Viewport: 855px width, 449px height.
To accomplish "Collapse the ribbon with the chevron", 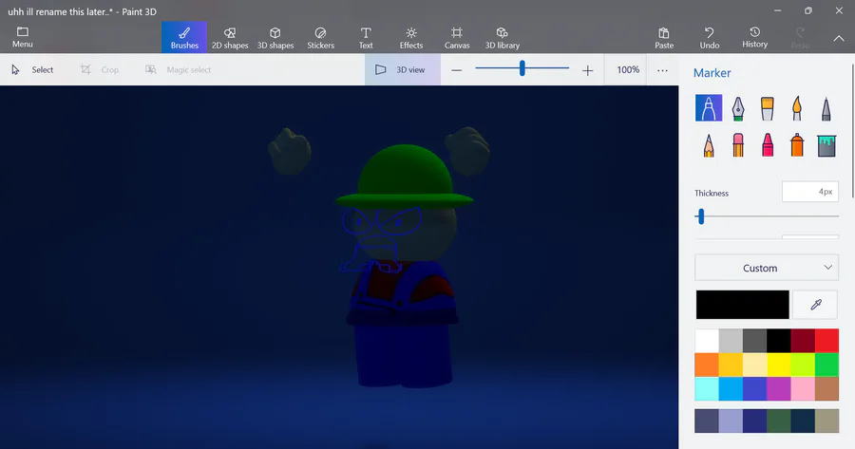I will tap(839, 38).
